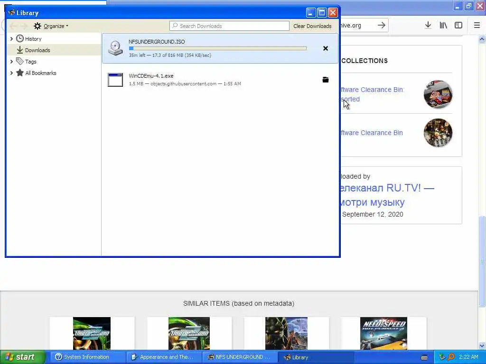This screenshot has width=486, height=364.
Task: Switch to Library taskbar item
Action: (x=315, y=357)
